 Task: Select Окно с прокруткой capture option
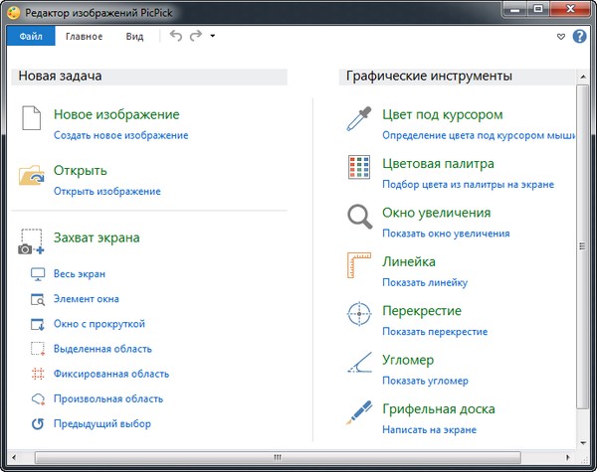[x=99, y=323]
